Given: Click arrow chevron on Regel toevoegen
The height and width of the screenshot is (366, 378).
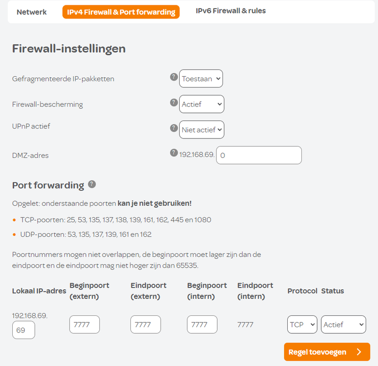Looking at the screenshot, I should click(359, 352).
